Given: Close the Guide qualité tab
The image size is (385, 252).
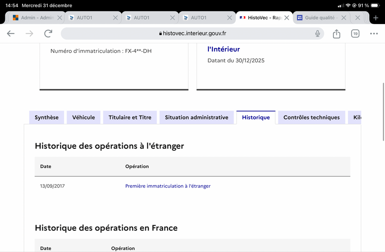Looking at the screenshot, I should (344, 18).
